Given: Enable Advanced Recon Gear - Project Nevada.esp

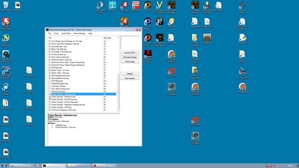Looking at the screenshot, I should click(x=50, y=63).
